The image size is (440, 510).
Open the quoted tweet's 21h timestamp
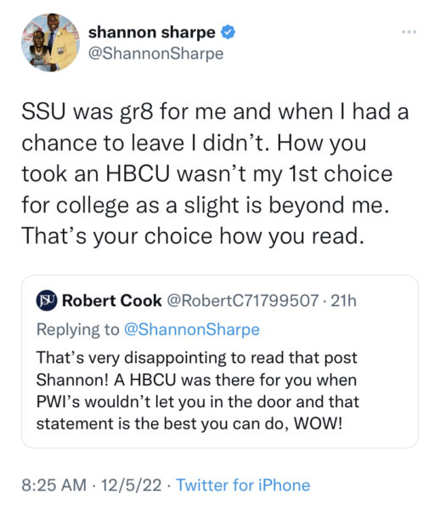[x=344, y=301]
